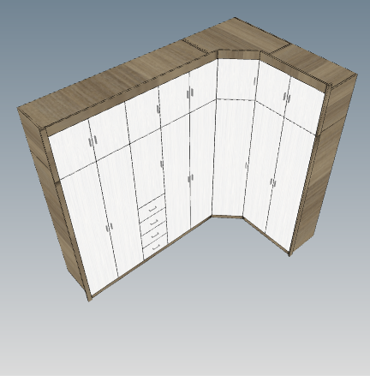Click the rightmost tall lower door on the right wing

[289, 182]
